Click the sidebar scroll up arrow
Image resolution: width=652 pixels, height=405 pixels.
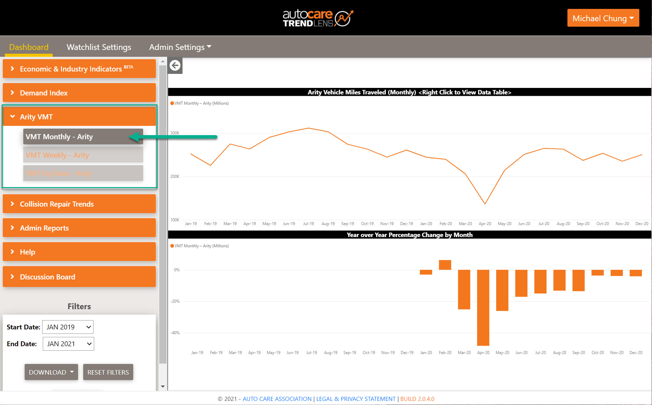163,62
